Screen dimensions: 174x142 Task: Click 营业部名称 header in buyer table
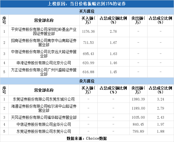[44, 21]
